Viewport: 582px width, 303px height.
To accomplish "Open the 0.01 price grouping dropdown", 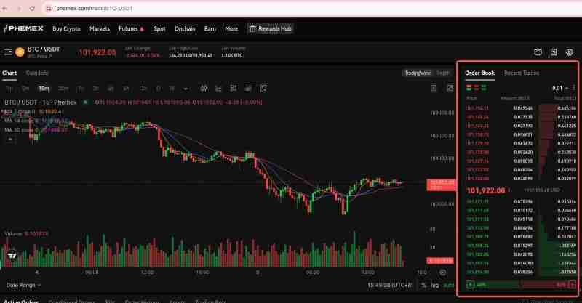I will coord(560,88).
